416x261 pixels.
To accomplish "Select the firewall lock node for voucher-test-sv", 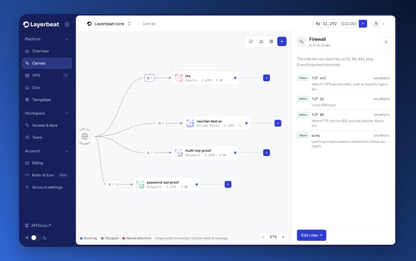I will click(x=161, y=123).
